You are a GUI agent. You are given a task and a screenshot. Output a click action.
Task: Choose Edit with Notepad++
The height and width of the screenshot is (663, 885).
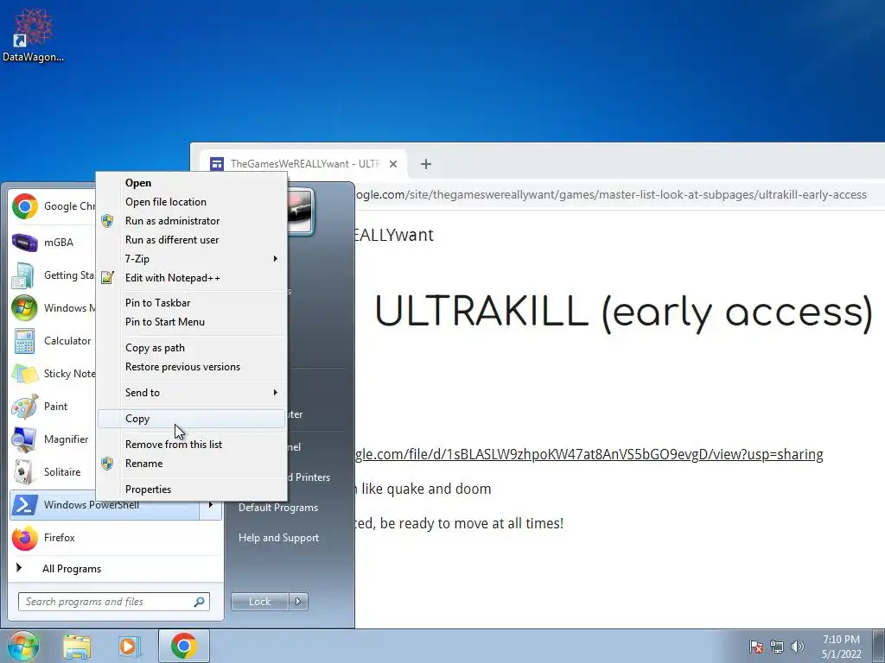coord(192,278)
